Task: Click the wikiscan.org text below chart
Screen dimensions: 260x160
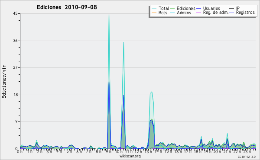Action: point(130,156)
